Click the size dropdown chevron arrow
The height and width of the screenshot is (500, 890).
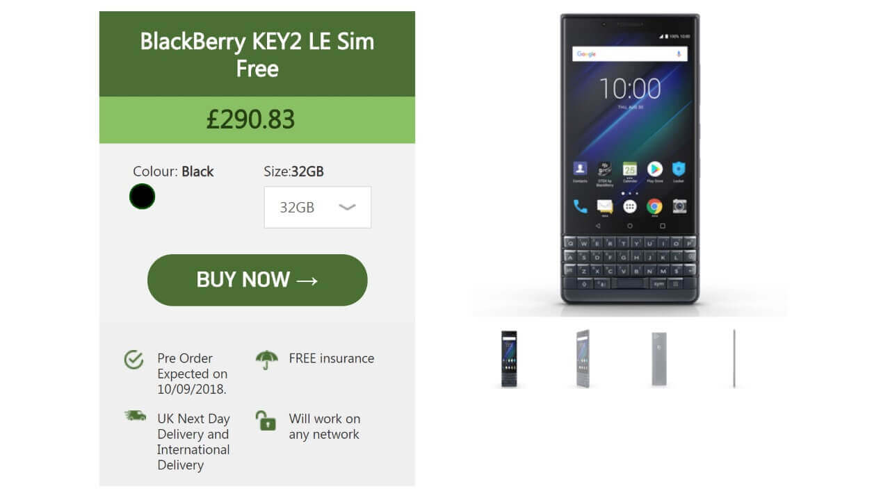click(347, 207)
